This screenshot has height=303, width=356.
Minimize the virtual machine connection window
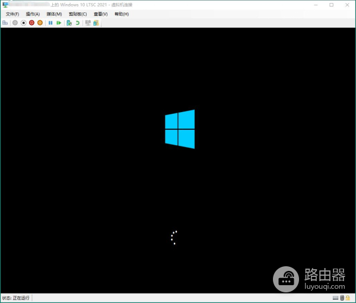coord(316,5)
